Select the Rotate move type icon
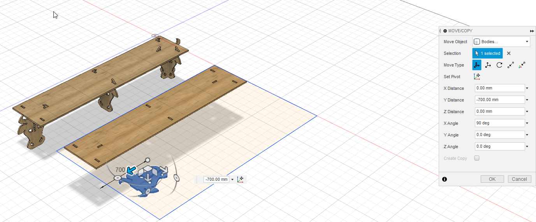Image resolution: width=536 pixels, height=222 pixels. point(499,65)
